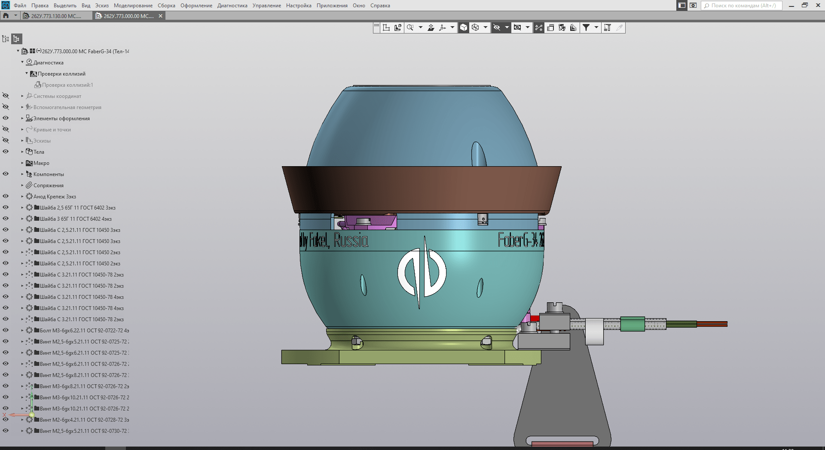The image size is (825, 450).
Task: Expand Шайба 3 65Г 11 ГОСТ 6402 4экз node
Action: pos(22,219)
